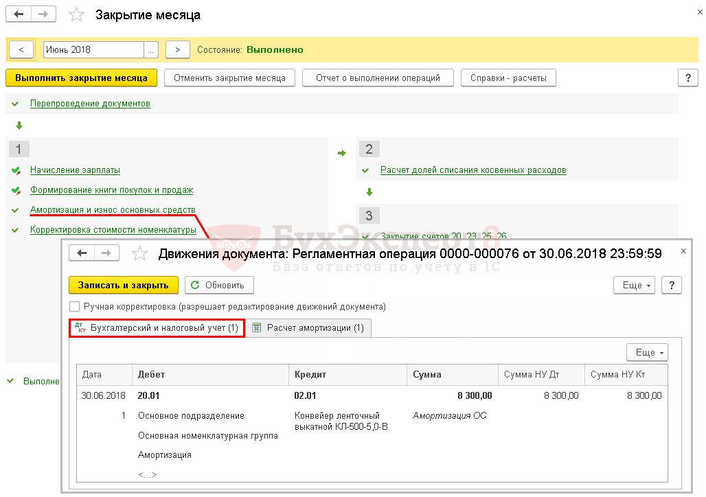Screen dimensions: 706x497
Task: Open period selection ellipsis button
Action: tap(151, 49)
